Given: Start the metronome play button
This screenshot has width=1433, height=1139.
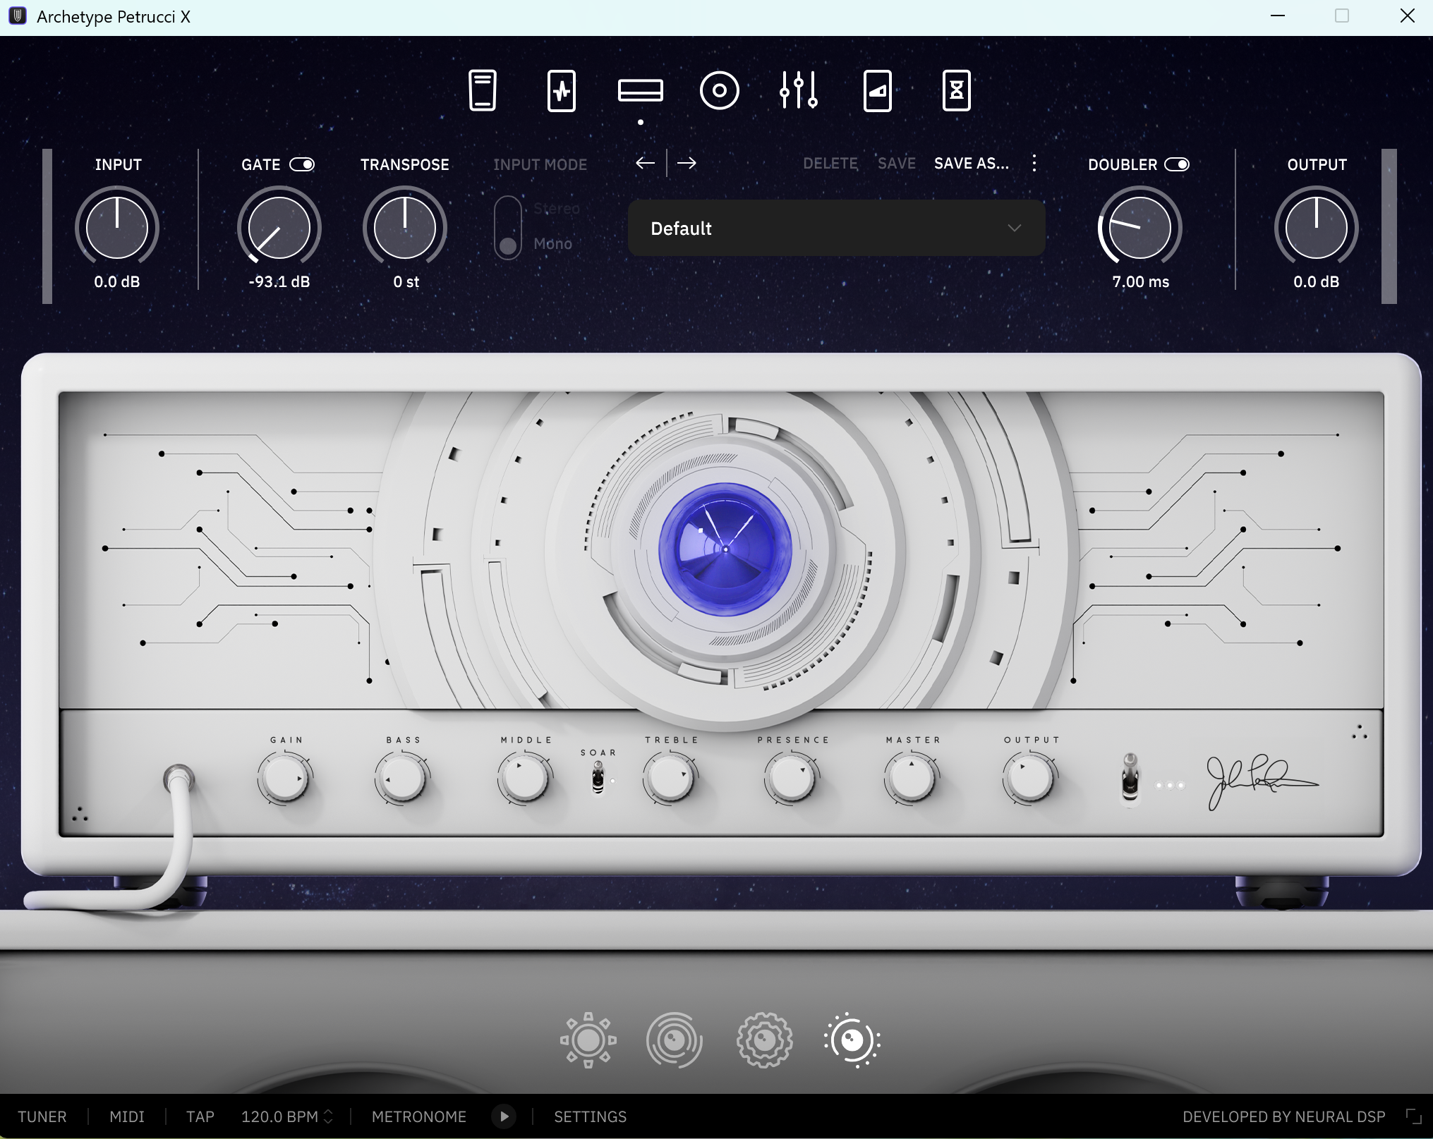Looking at the screenshot, I should pos(504,1116).
